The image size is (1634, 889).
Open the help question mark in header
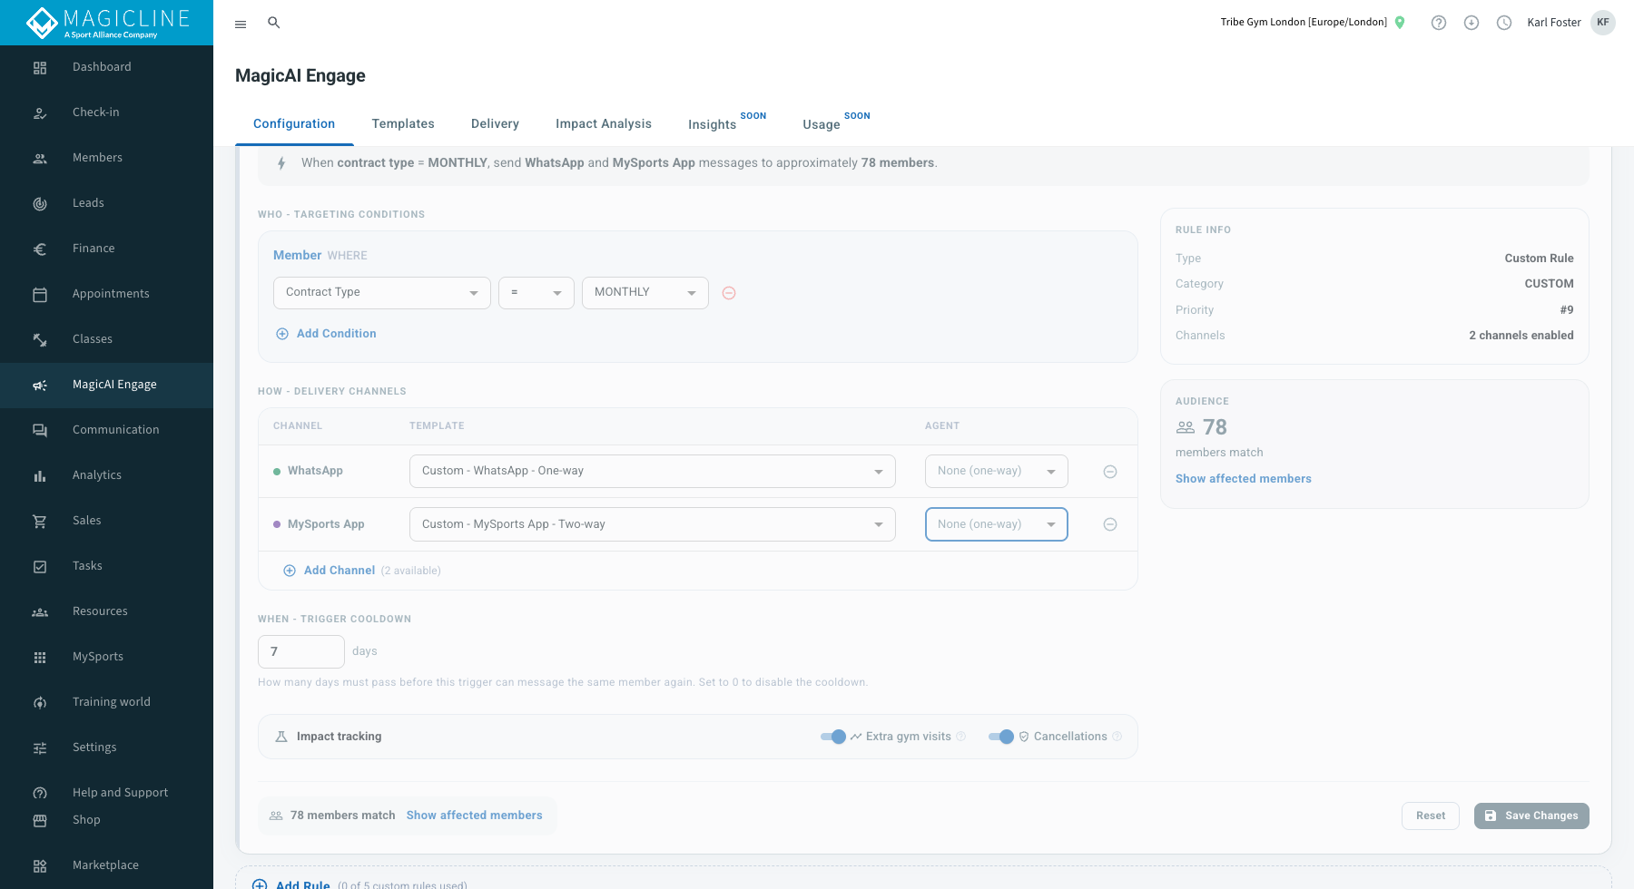[1439, 23]
